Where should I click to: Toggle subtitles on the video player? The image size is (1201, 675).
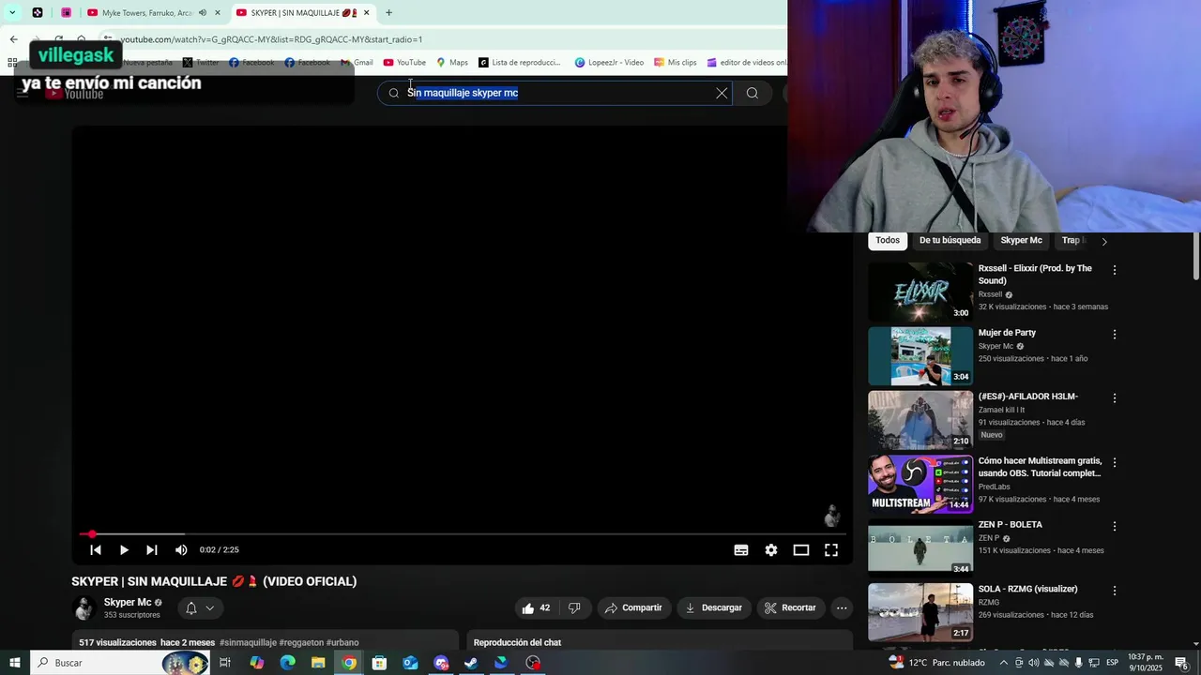741,550
